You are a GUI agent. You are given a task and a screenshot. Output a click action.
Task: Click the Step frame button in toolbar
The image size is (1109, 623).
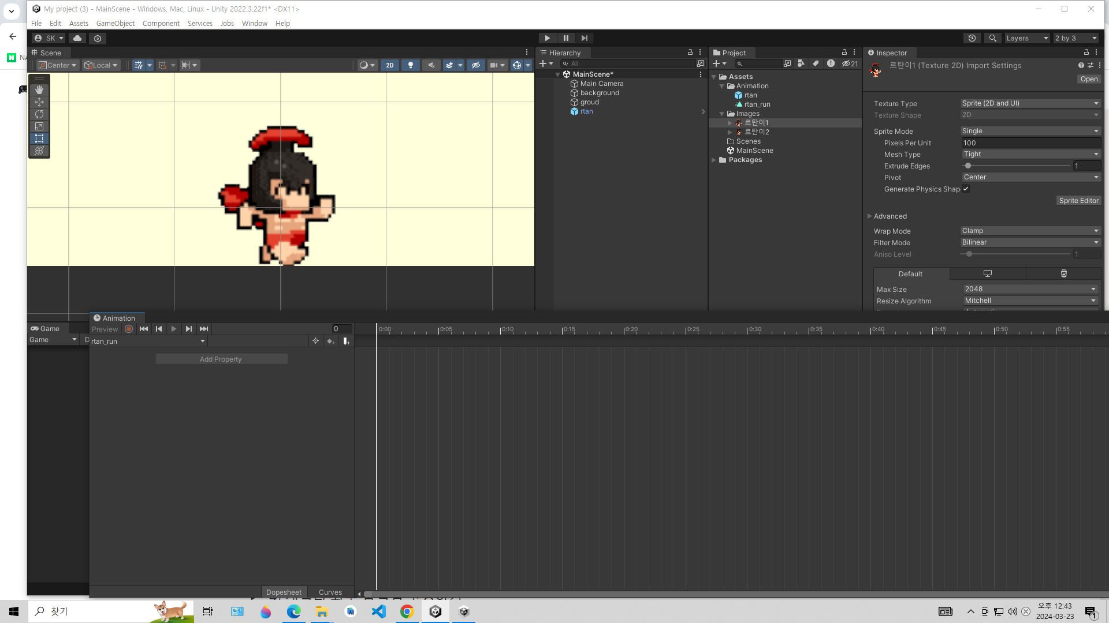pos(585,38)
